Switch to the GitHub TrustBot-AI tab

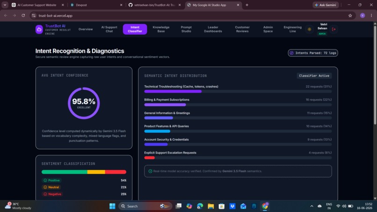point(154,5)
